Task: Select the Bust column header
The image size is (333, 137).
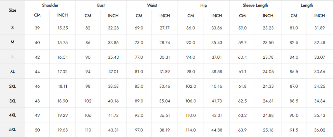Action: (x=101, y=5)
